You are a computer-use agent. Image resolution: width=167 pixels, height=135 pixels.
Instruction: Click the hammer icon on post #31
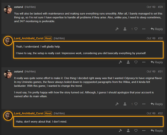117,104
